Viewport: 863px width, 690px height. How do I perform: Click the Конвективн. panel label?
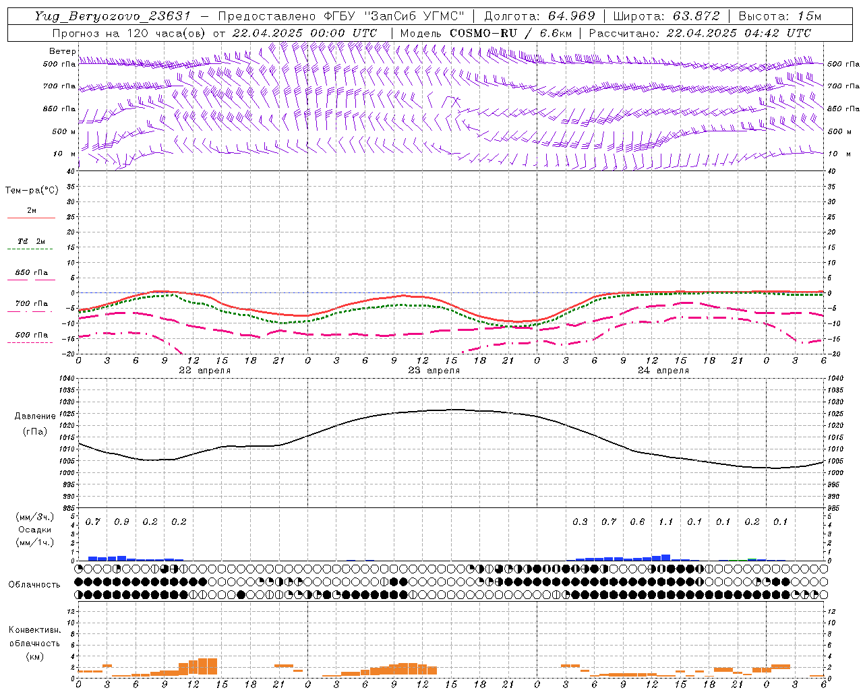click(34, 630)
